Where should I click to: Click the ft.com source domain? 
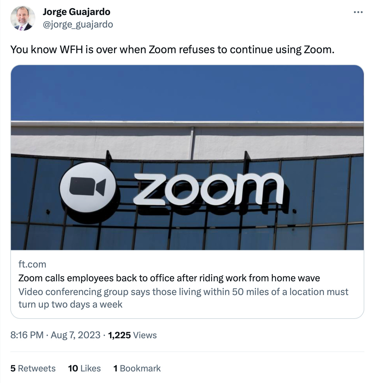click(x=32, y=264)
